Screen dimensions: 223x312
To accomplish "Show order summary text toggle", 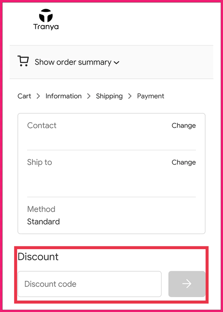I will (x=73, y=62).
